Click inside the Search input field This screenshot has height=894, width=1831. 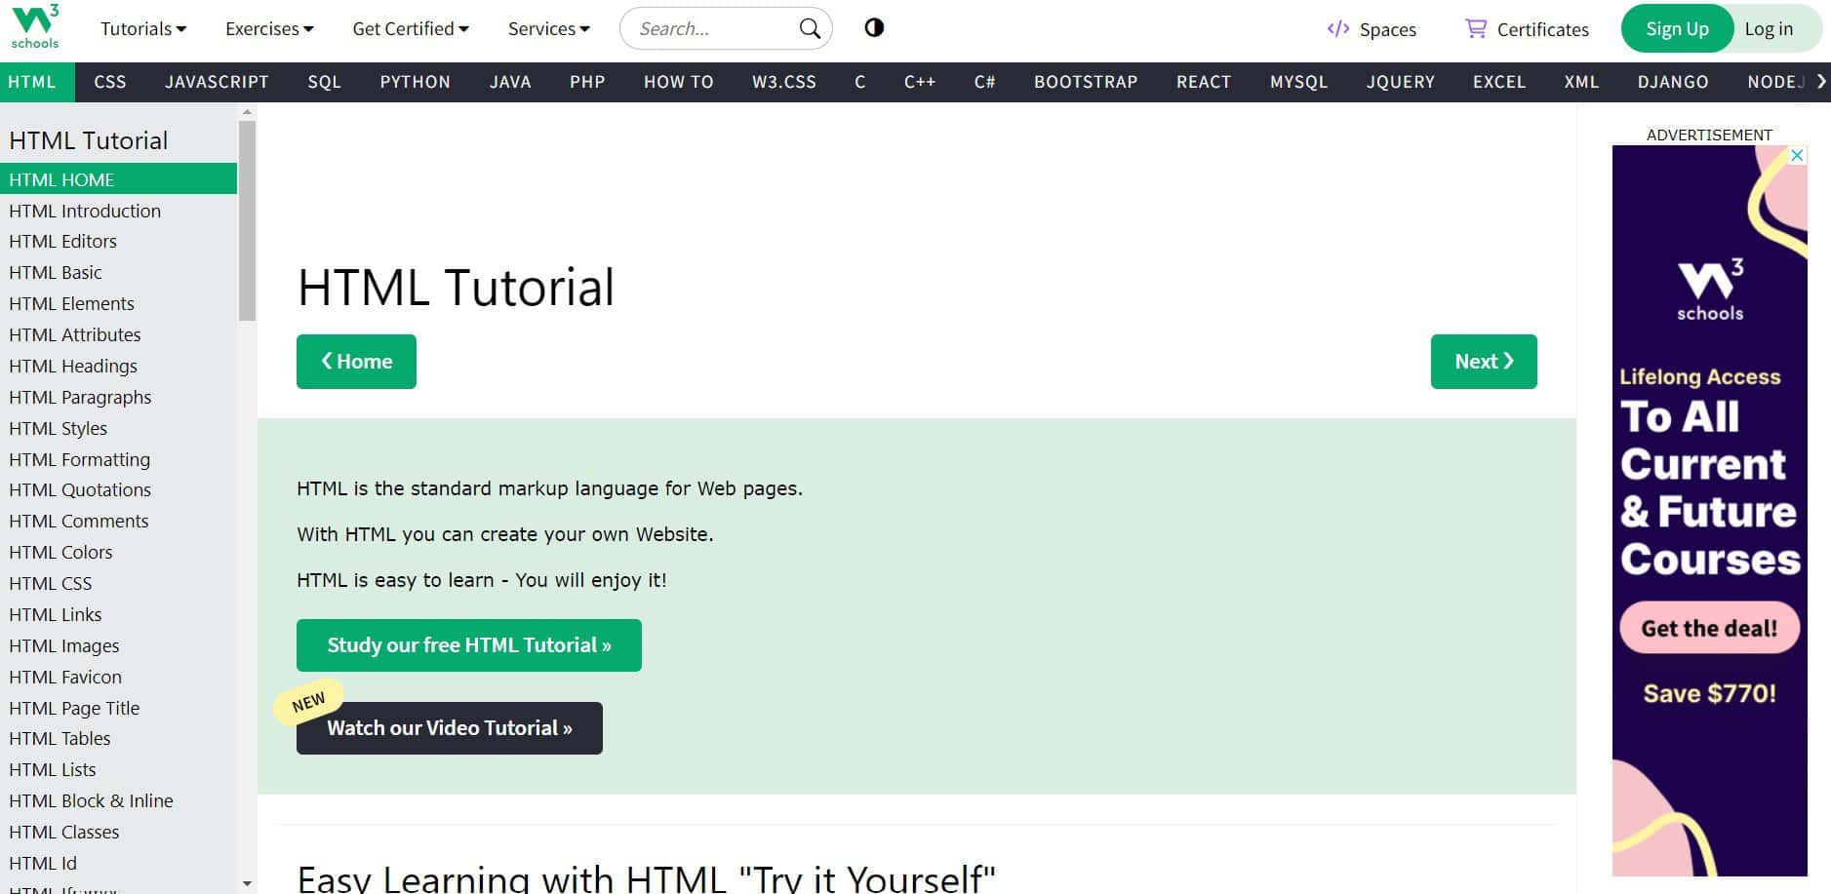pos(712,27)
